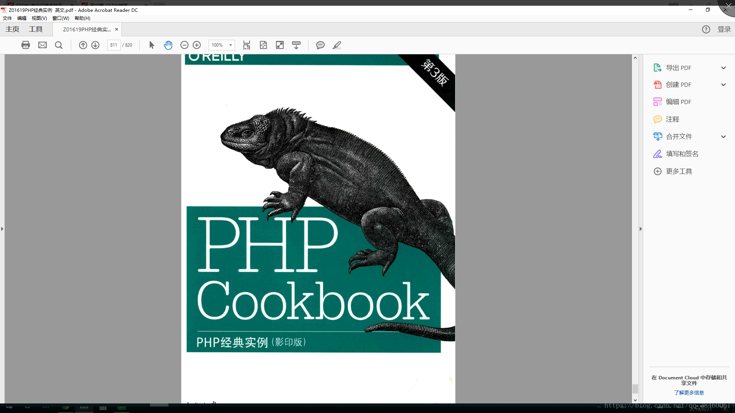Expand the left navigation pane arrow
The image size is (735, 413).
click(x=2, y=229)
